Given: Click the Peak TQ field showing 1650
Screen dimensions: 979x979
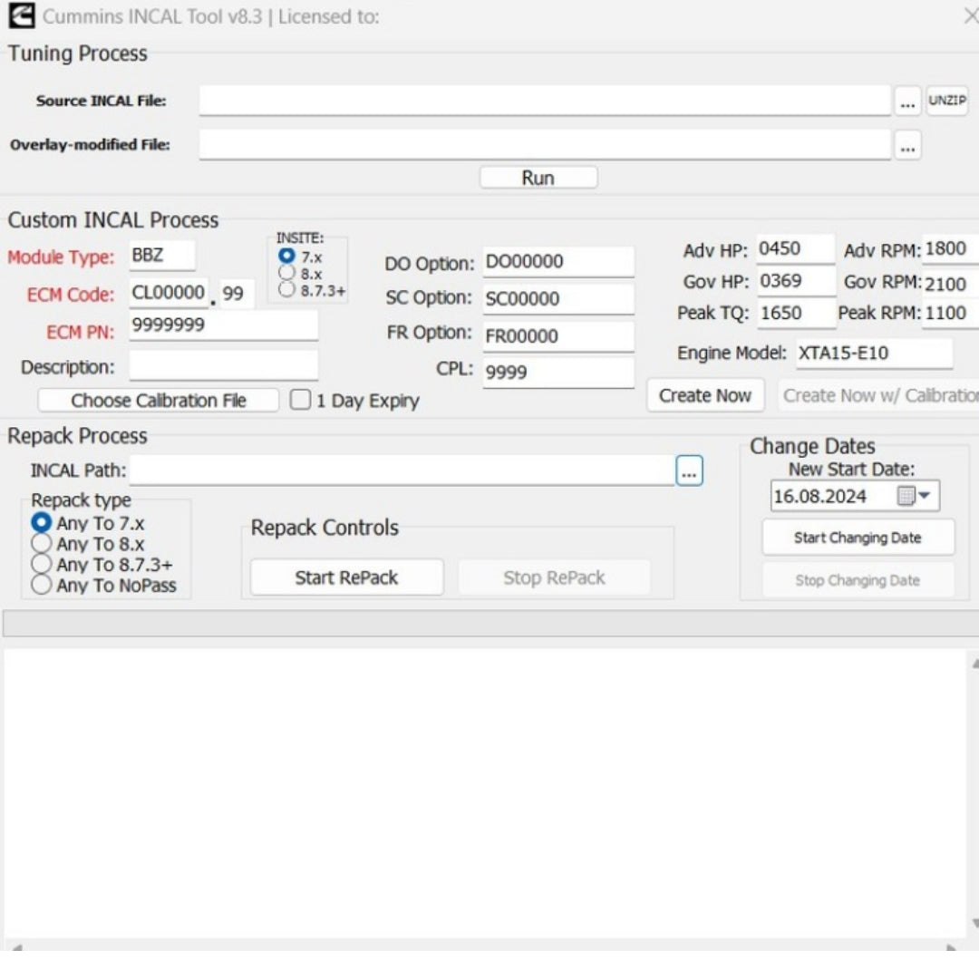Looking at the screenshot, I should [796, 313].
